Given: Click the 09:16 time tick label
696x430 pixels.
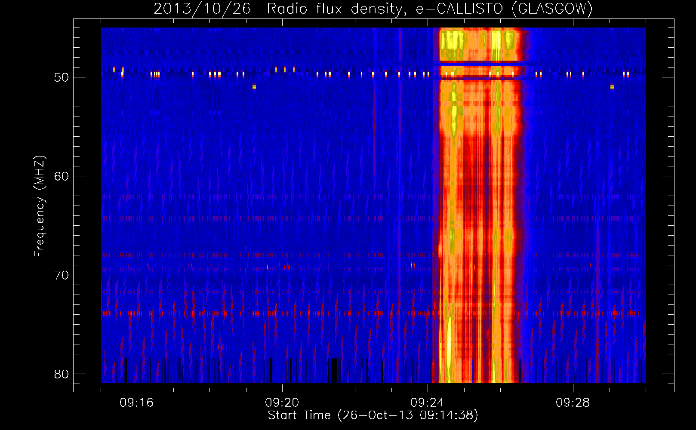Looking at the screenshot, I should point(137,403).
